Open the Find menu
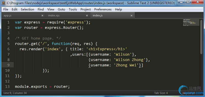Image resolution: width=205 pixels, height=97 pixels. pos(41,9)
